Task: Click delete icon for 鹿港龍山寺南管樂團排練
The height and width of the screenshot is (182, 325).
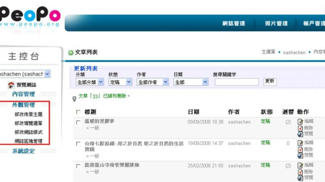Action: pos(300,172)
